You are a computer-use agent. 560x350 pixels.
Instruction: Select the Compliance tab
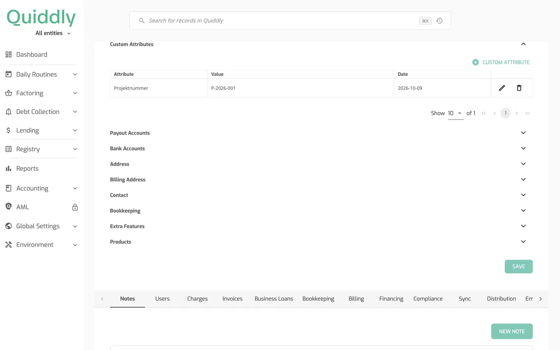(428, 299)
